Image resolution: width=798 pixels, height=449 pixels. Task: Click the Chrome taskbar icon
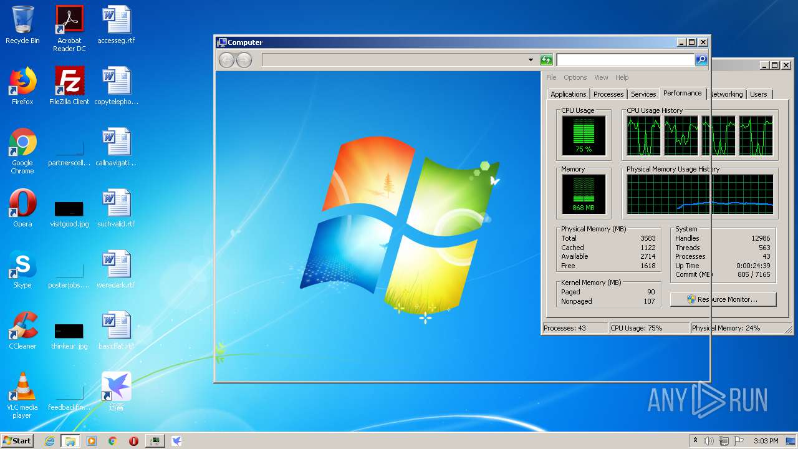[x=113, y=441]
